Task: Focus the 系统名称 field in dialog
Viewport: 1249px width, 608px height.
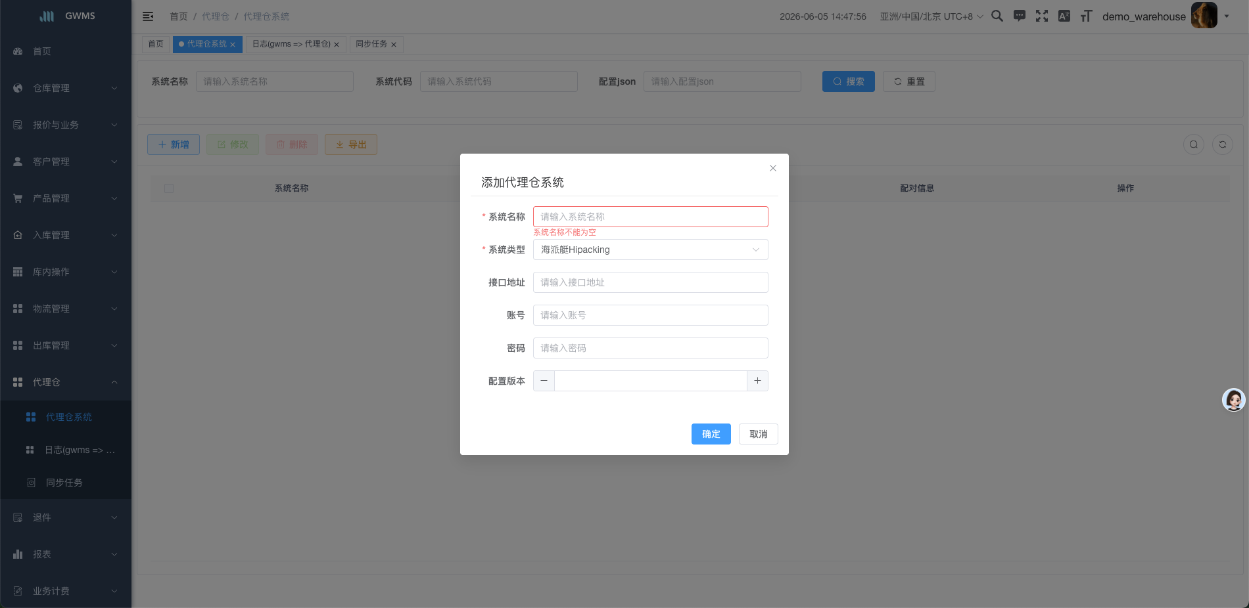Action: coord(651,217)
